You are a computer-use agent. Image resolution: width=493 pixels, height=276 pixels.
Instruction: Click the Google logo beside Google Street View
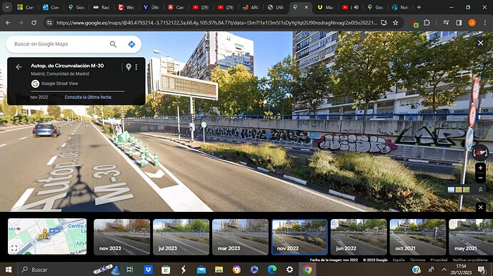[x=35, y=83]
